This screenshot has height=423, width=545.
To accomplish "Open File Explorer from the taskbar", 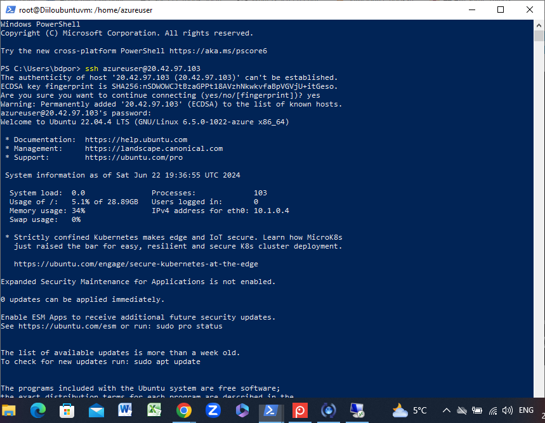I will [9, 411].
